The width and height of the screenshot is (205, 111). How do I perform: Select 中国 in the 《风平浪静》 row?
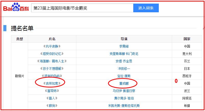pos(187,46)
